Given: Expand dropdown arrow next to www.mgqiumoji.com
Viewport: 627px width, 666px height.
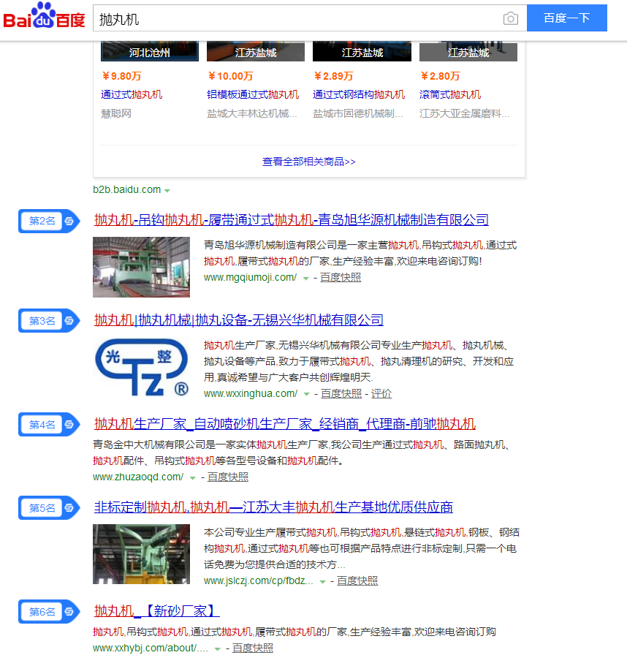Looking at the screenshot, I should click(305, 279).
